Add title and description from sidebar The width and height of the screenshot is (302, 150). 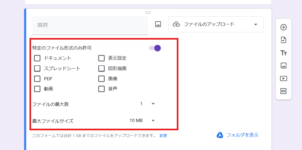pyautogui.click(x=284, y=53)
